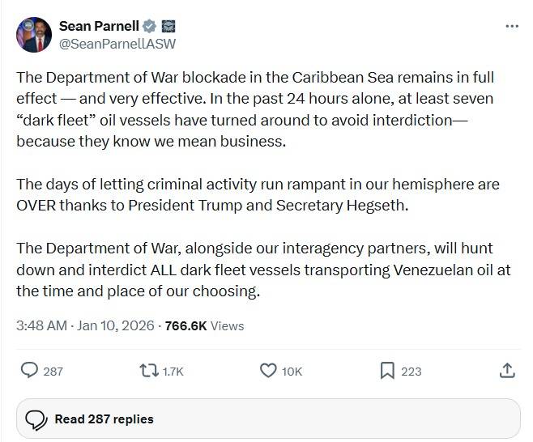The height and width of the screenshot is (442, 533).
Task: Open the 3:48 AM Jan 10, 2026 timestamp
Action: click(x=85, y=325)
